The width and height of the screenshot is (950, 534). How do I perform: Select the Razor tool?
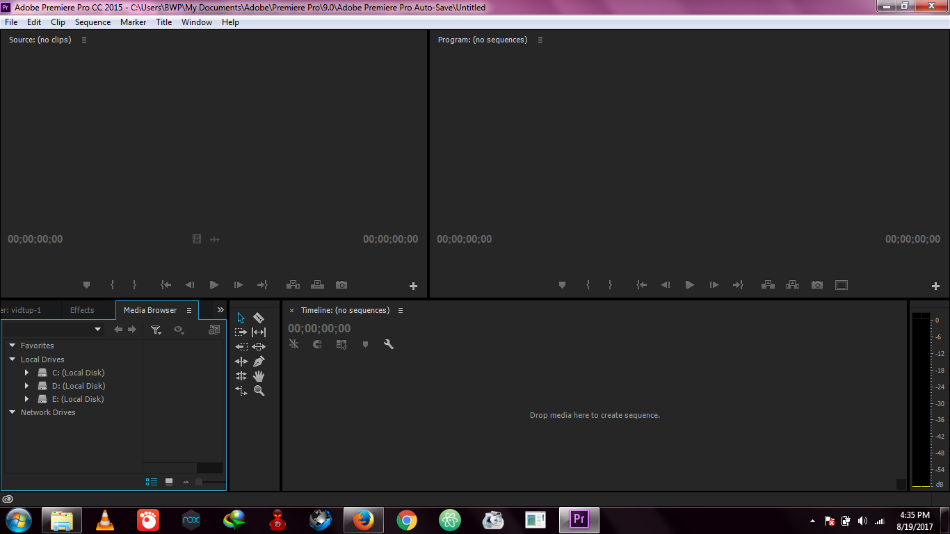pos(259,318)
